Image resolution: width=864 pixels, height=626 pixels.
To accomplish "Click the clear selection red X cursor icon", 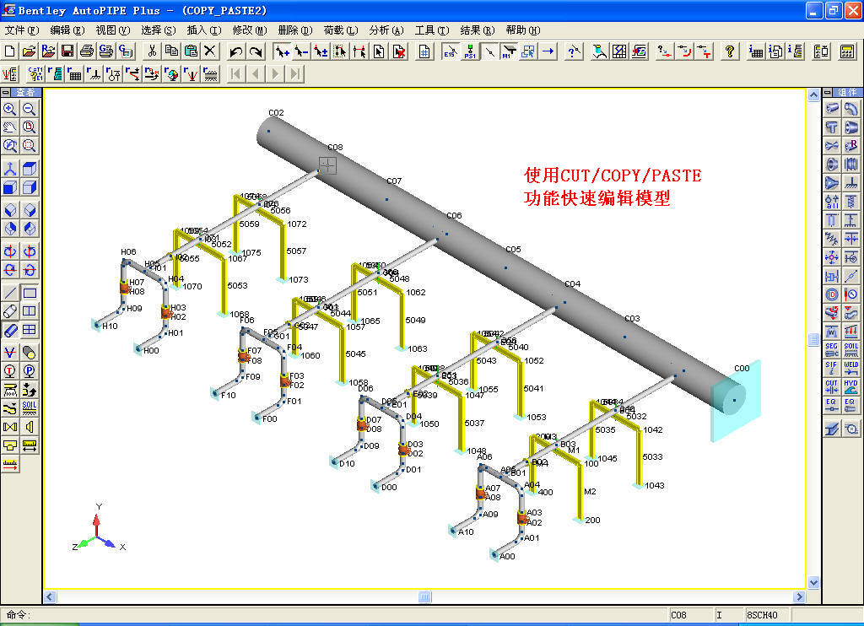I will coord(399,51).
